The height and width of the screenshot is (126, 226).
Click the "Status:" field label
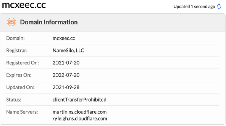click(14, 100)
